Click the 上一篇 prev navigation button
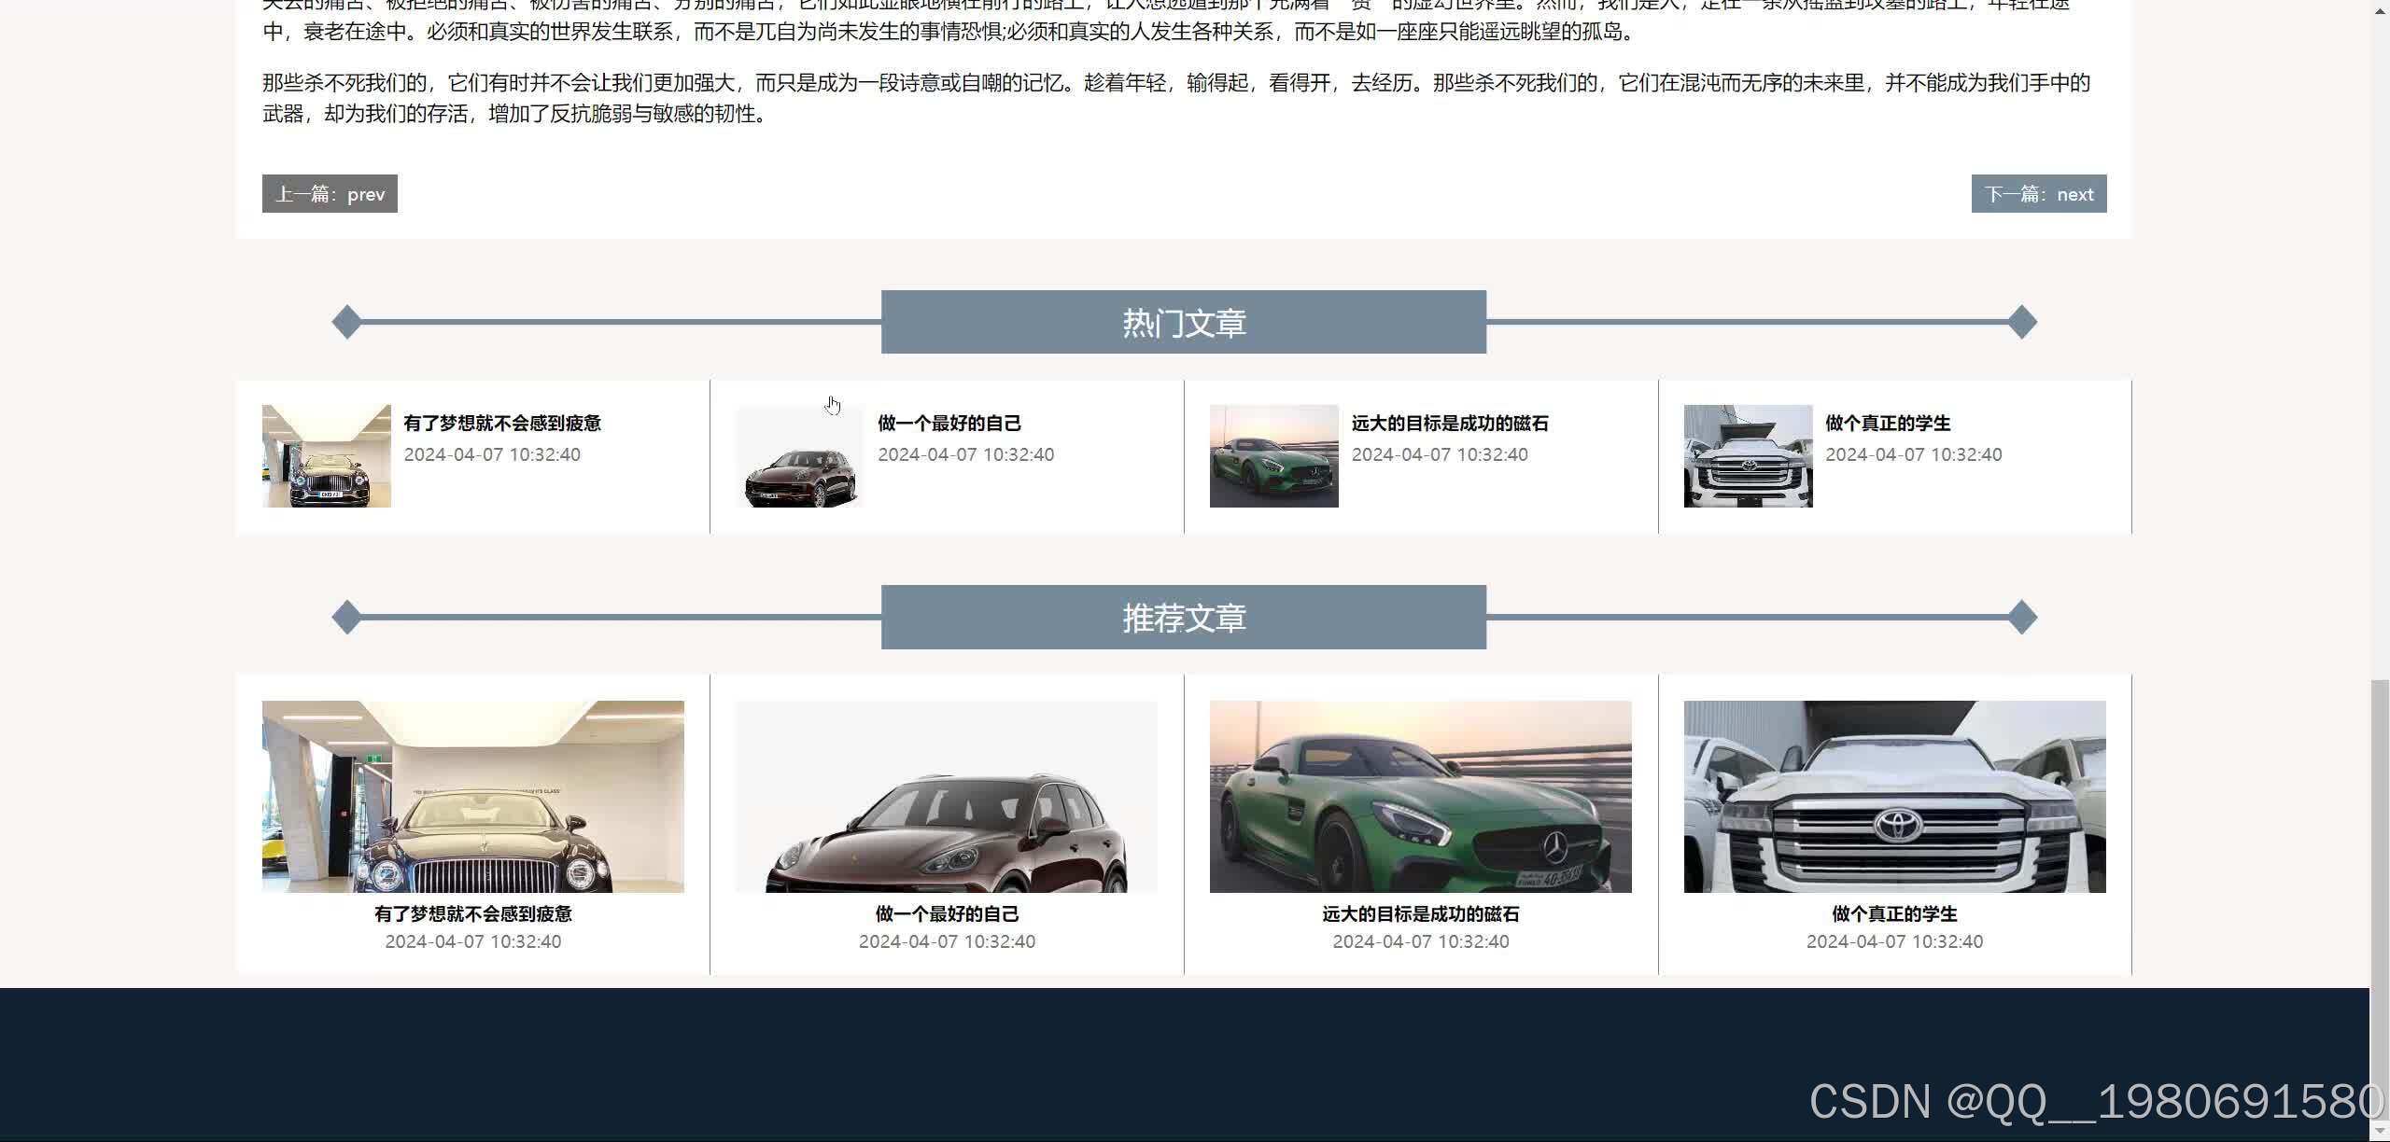The height and width of the screenshot is (1142, 2390). click(x=329, y=193)
